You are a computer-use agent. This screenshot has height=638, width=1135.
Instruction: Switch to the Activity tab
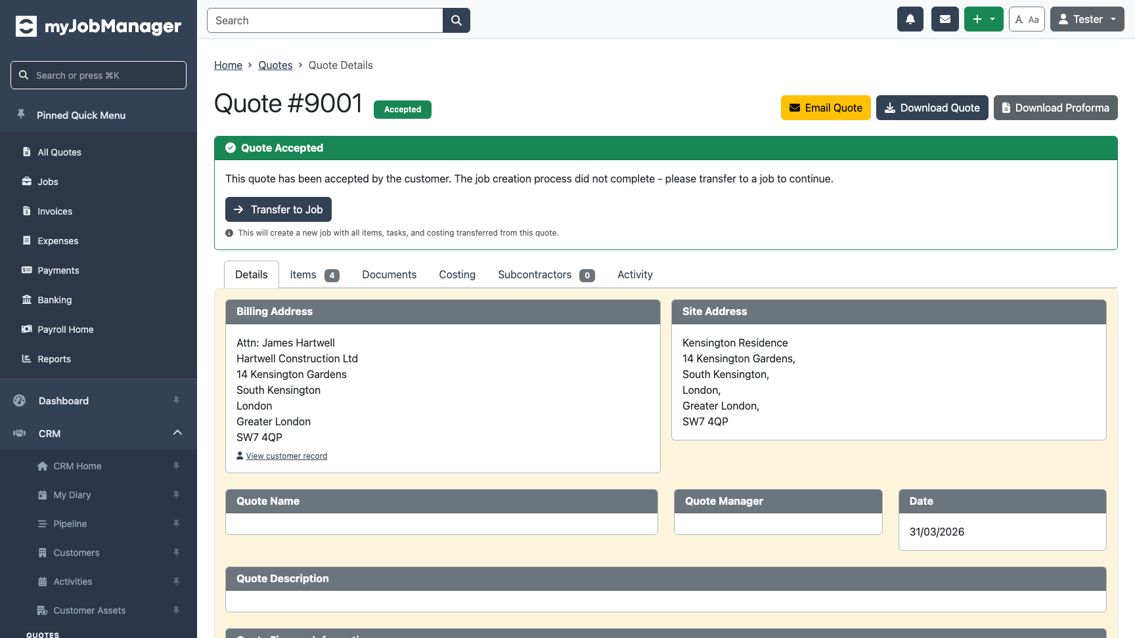click(635, 274)
